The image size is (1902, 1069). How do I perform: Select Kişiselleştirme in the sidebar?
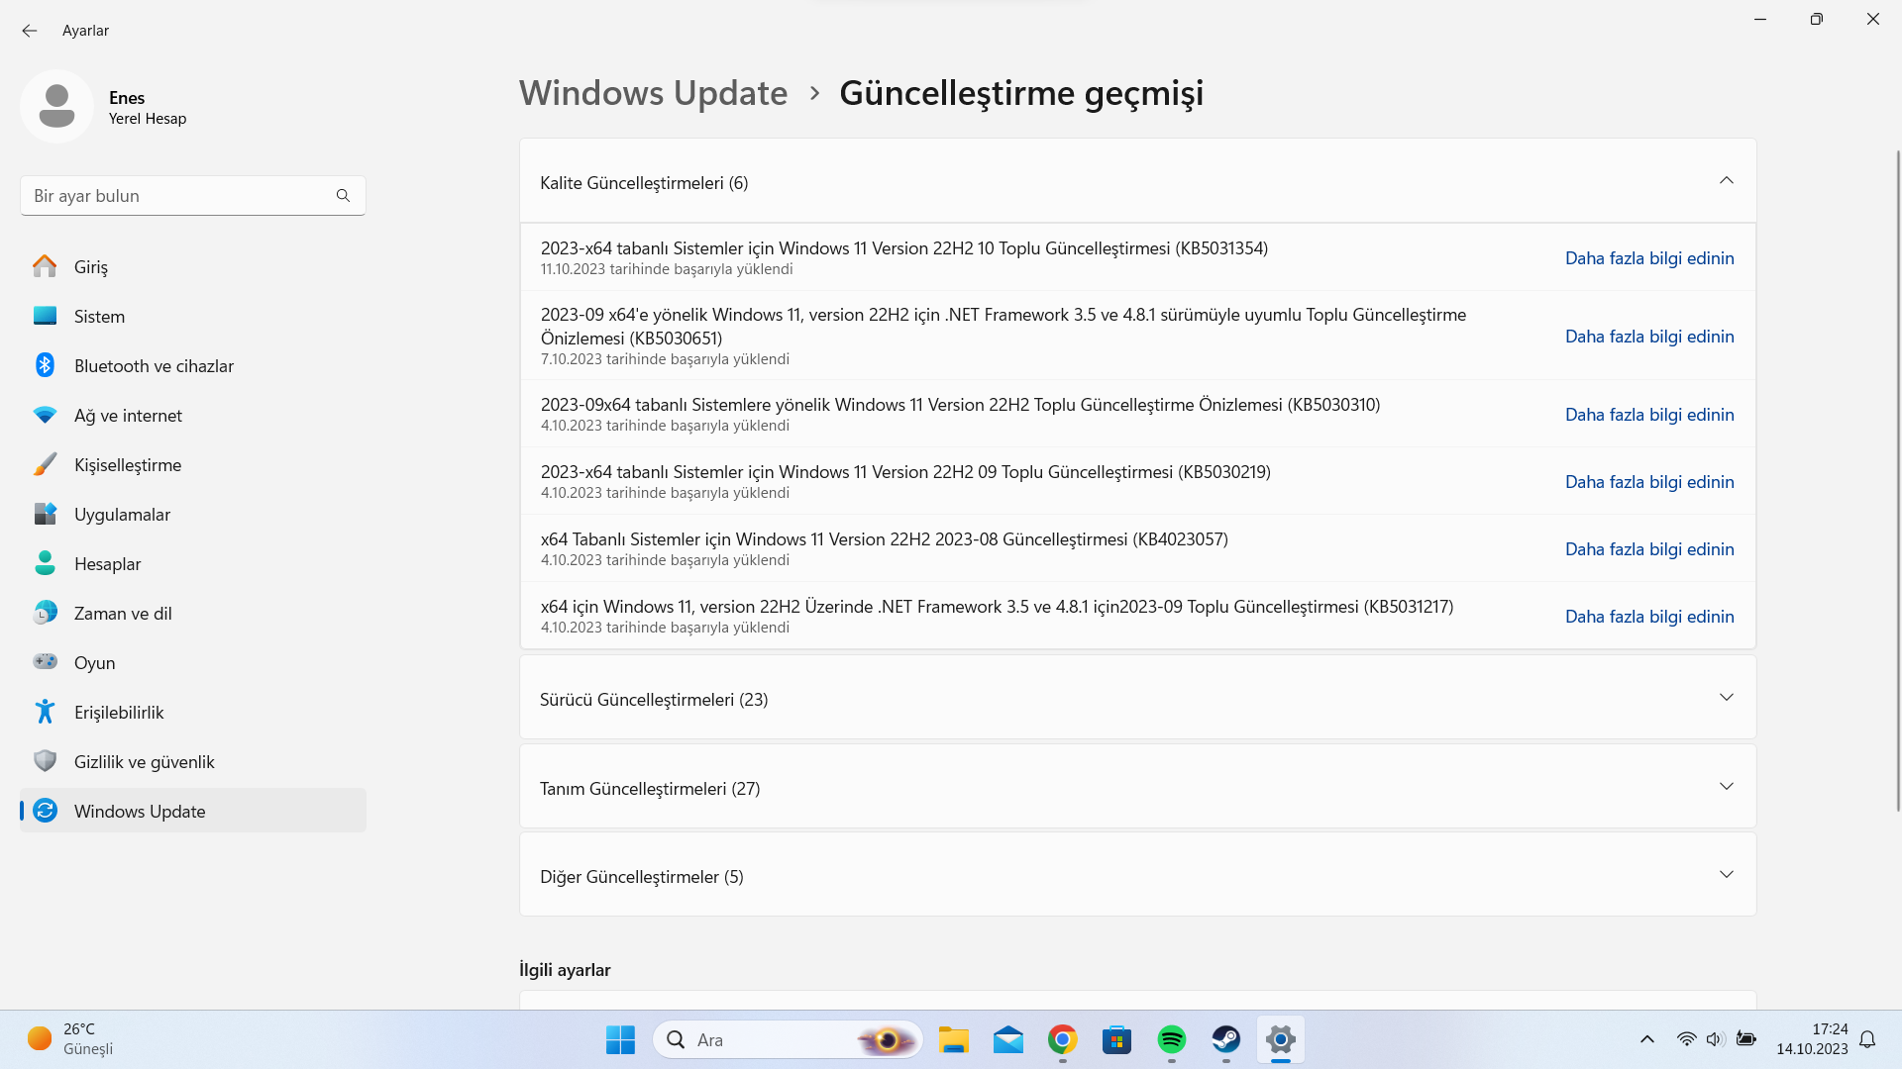(x=127, y=465)
